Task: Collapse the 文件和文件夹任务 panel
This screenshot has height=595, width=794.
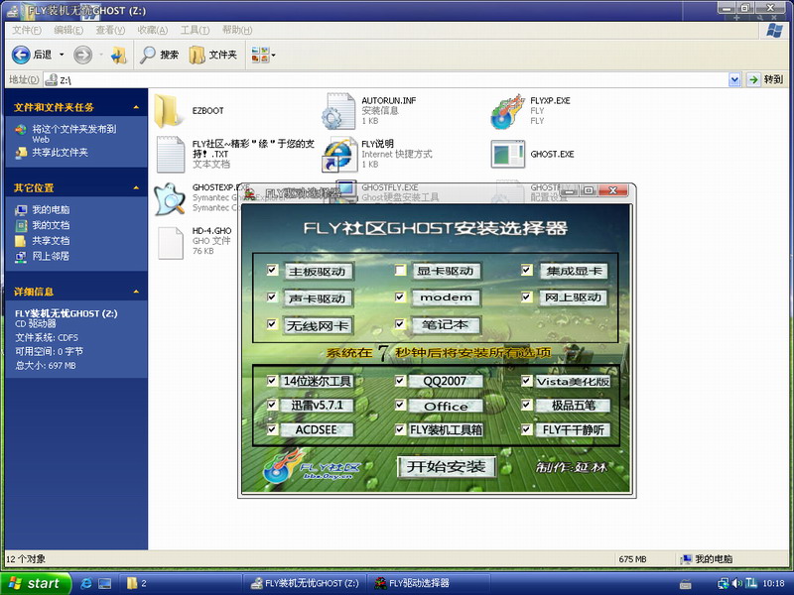Action: click(136, 107)
